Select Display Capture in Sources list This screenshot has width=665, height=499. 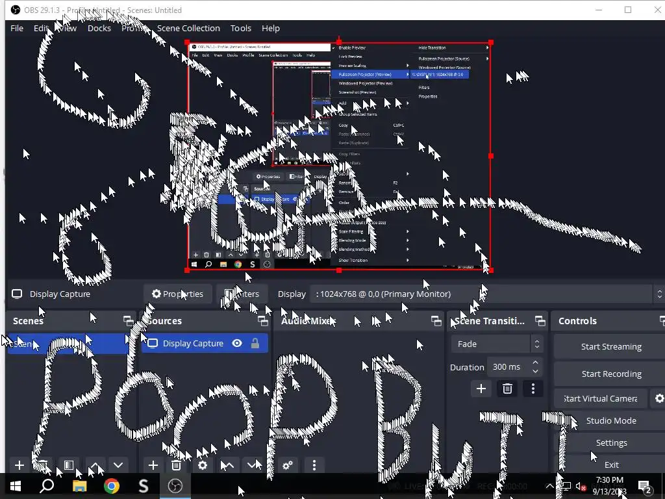point(205,343)
